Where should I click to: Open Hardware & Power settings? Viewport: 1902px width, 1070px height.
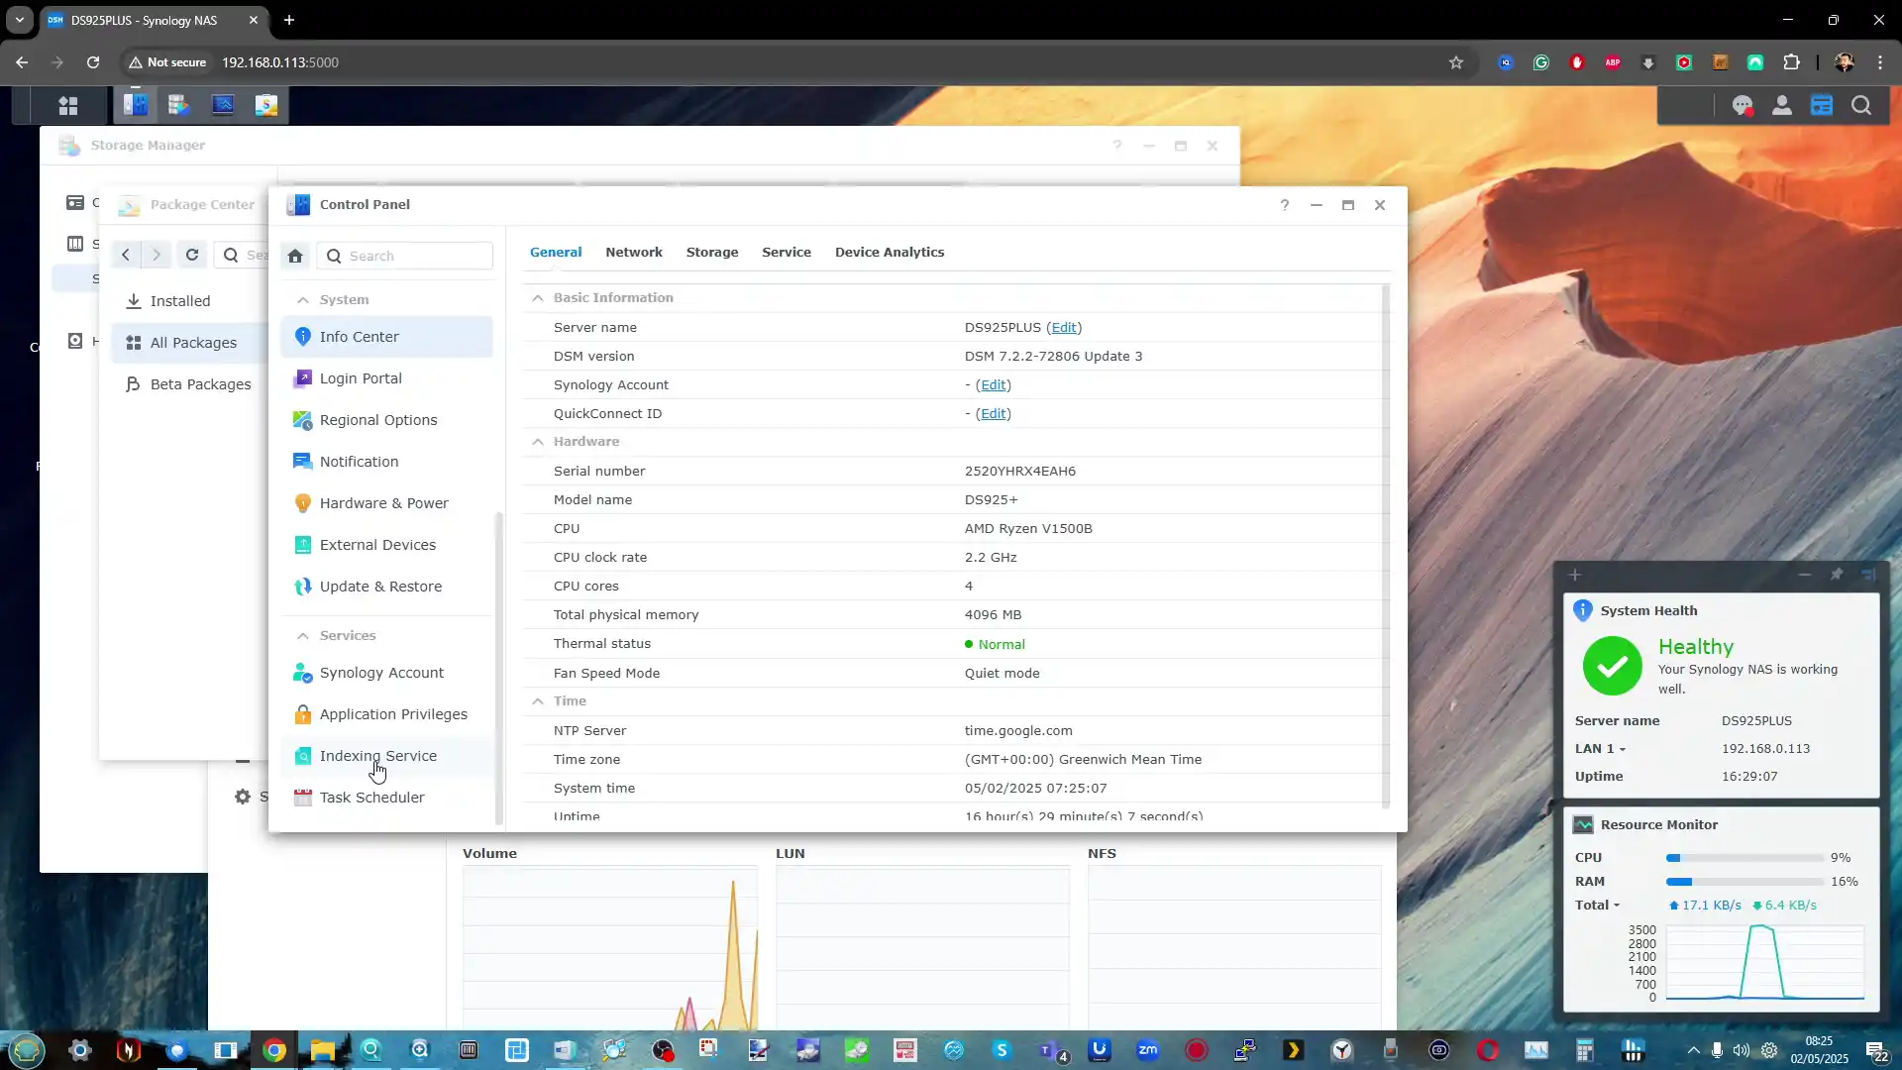(x=386, y=503)
